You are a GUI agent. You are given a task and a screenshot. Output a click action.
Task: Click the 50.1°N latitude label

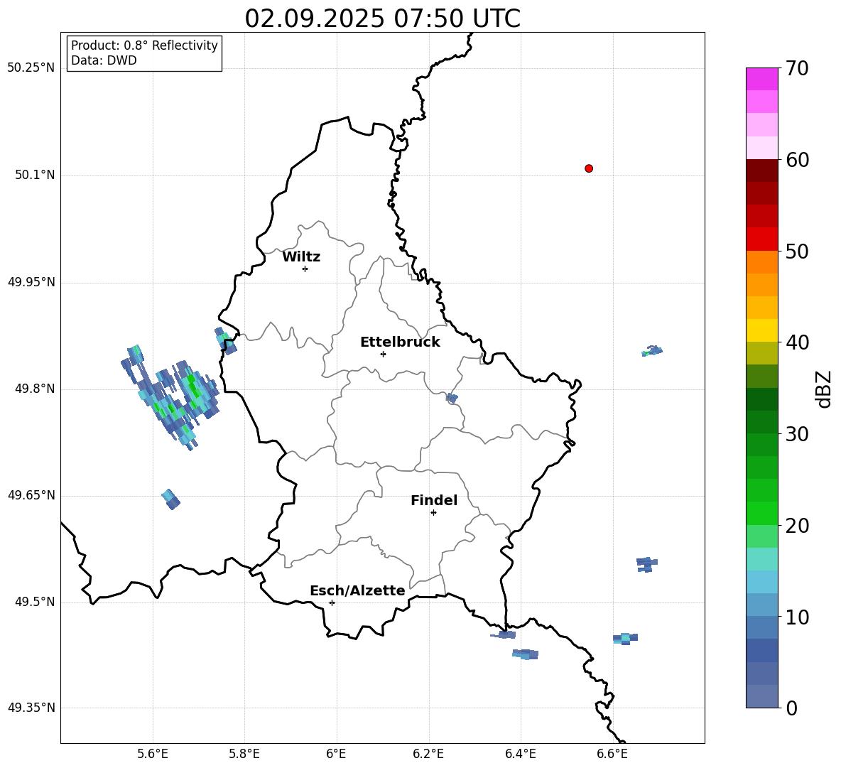point(35,175)
